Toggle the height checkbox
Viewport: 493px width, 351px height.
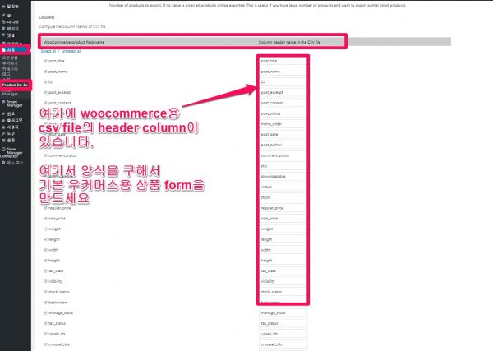point(45,261)
